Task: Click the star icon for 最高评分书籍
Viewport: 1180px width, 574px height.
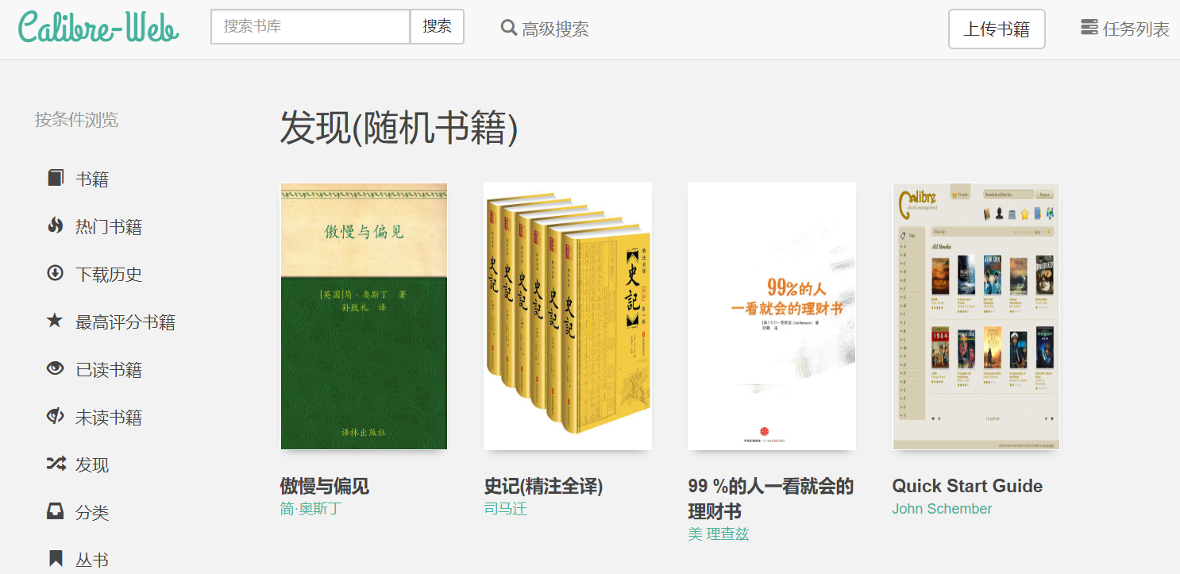Action: (x=55, y=321)
